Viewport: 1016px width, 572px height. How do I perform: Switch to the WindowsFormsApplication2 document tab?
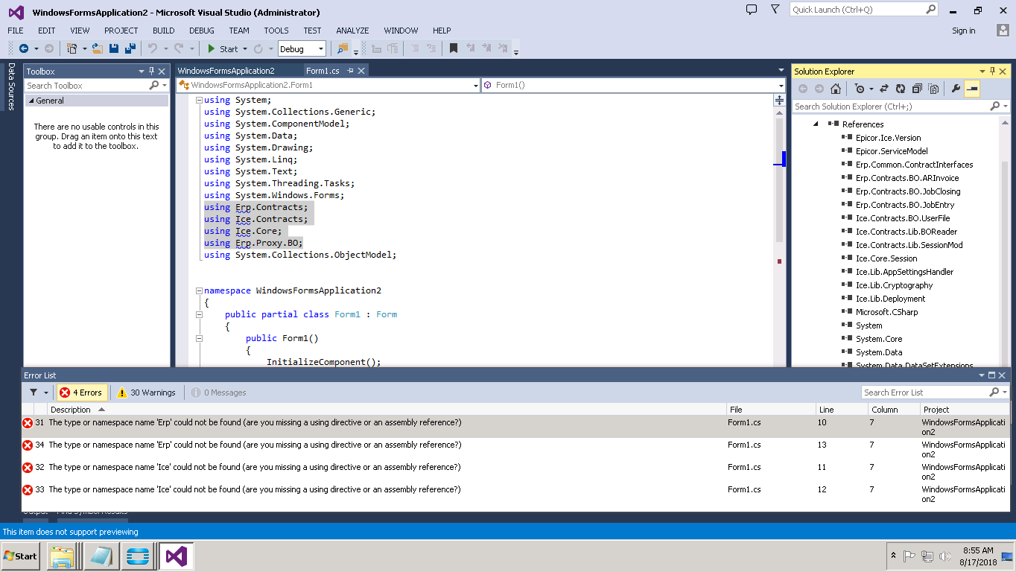[226, 71]
